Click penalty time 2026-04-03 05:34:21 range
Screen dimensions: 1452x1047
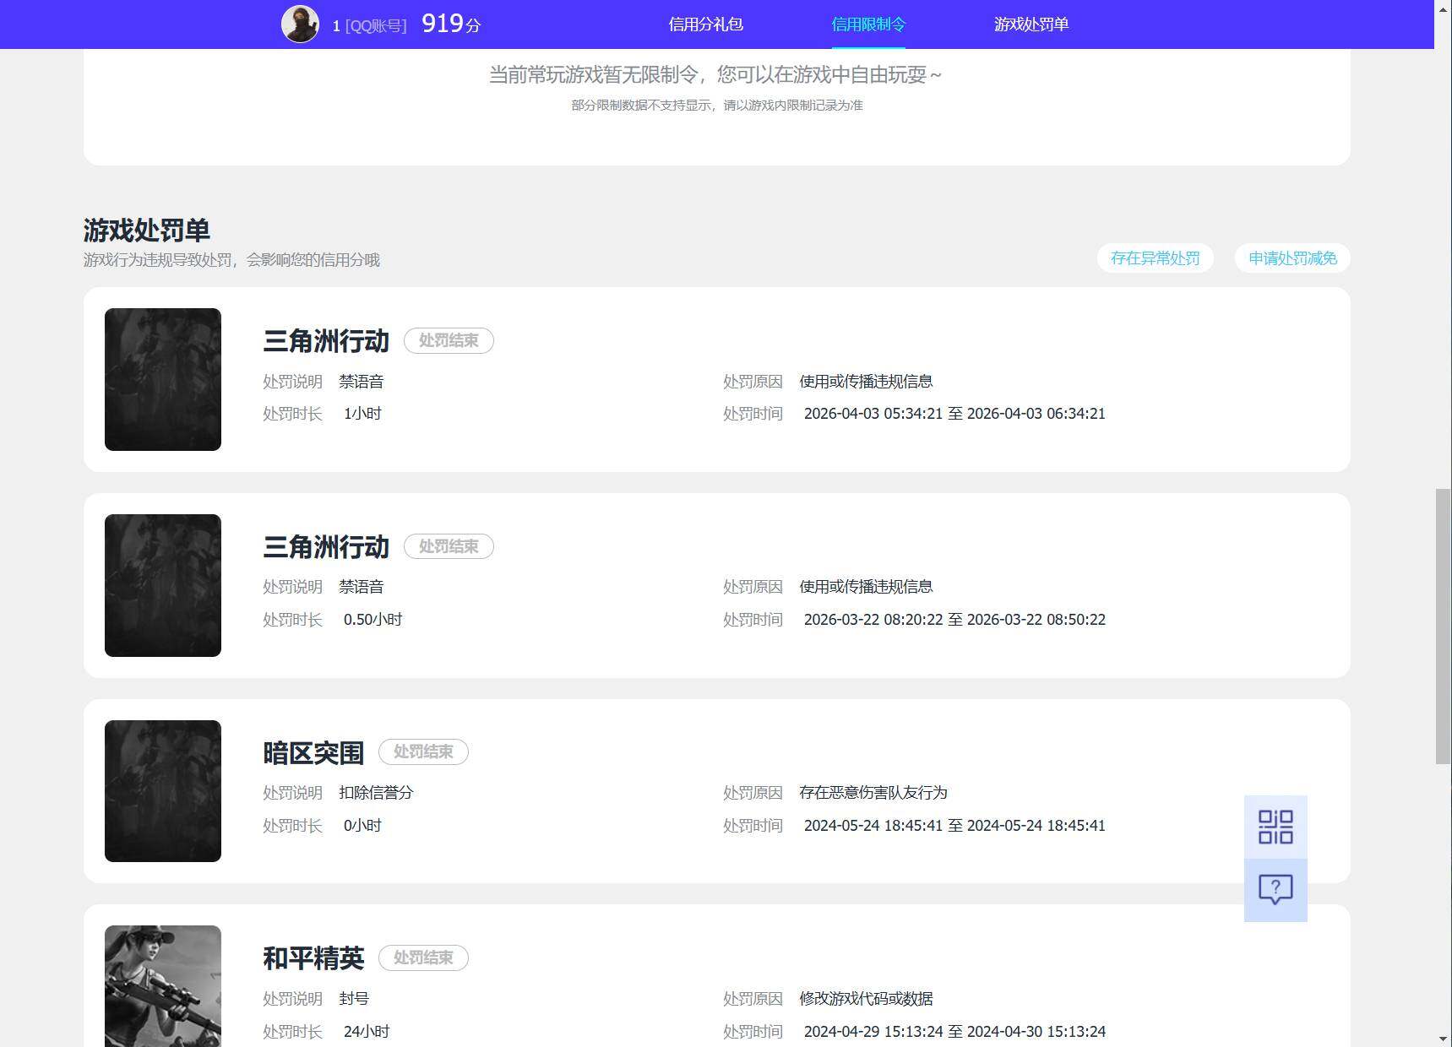point(954,414)
